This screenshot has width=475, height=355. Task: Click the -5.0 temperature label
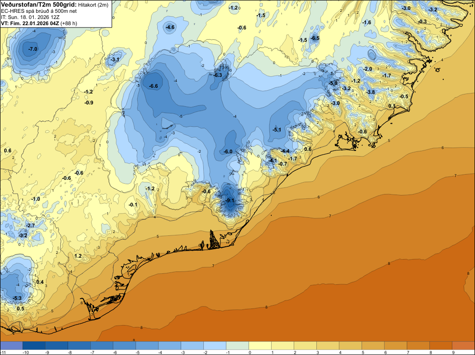[333, 83]
